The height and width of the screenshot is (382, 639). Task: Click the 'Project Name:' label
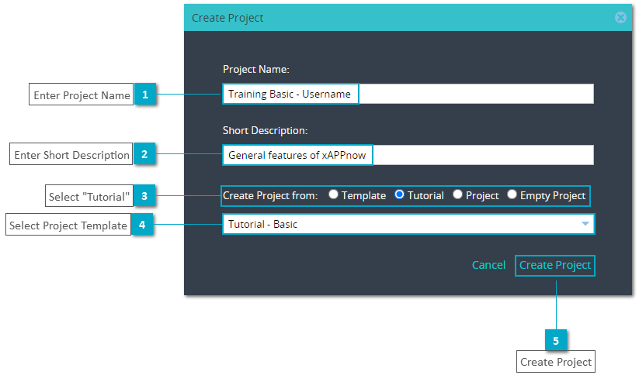tap(256, 70)
